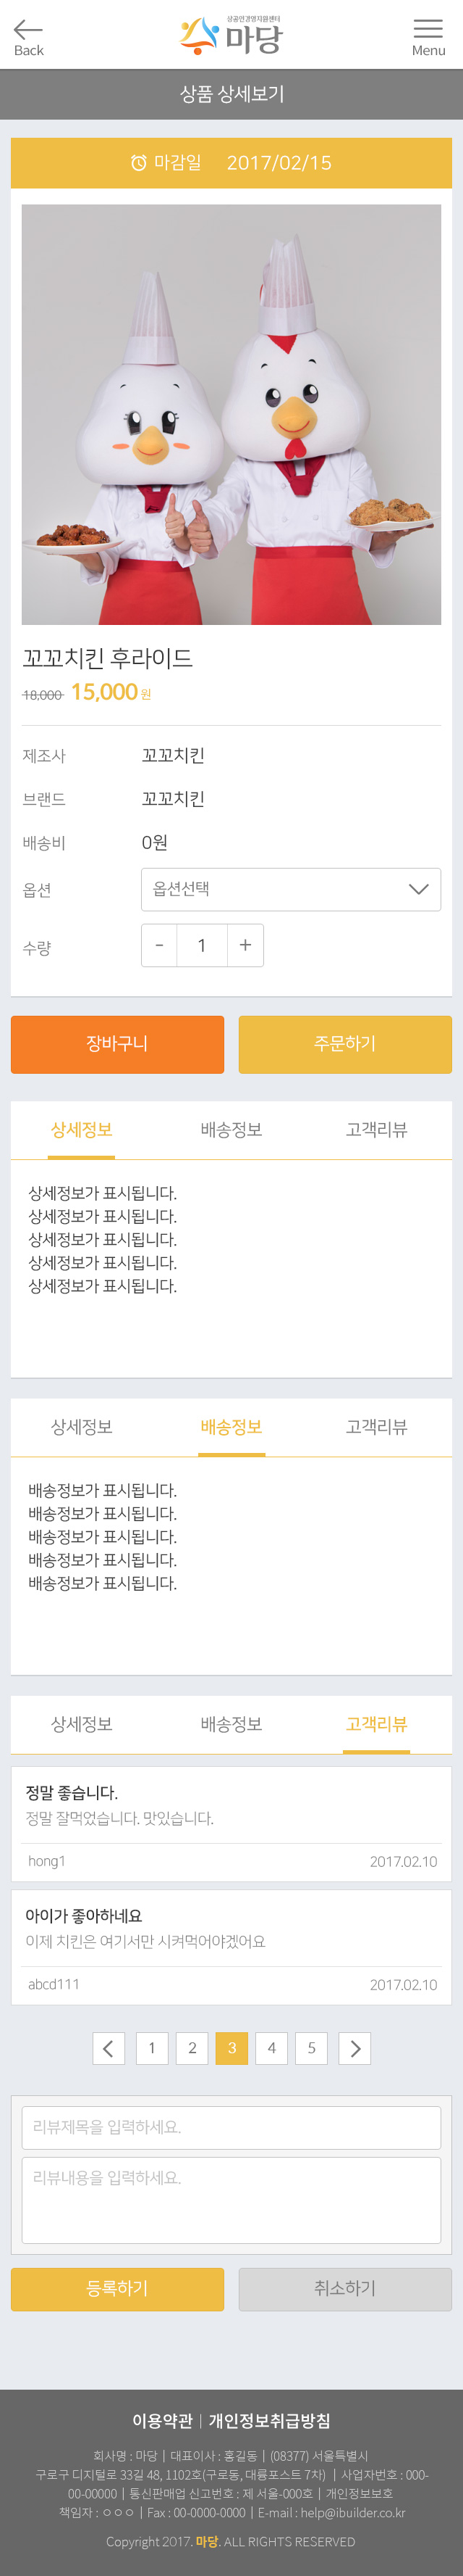The width and height of the screenshot is (463, 2576).
Task: Click the 리뷰제목 input field
Action: pos(231,2127)
